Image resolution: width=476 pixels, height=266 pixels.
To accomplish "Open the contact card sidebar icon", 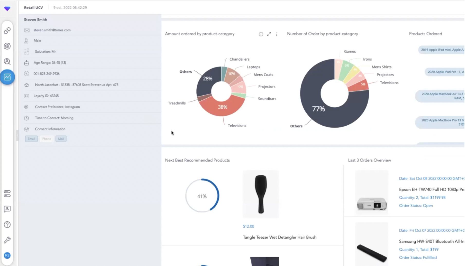I will point(7,209).
